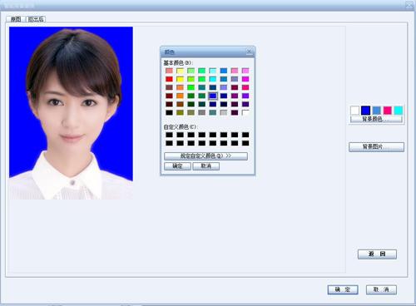Click the 返回 button
The width and height of the screenshot is (416, 306).
click(377, 254)
